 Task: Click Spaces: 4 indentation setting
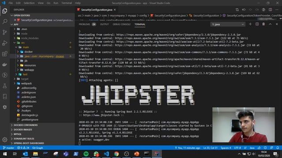pos(226,148)
